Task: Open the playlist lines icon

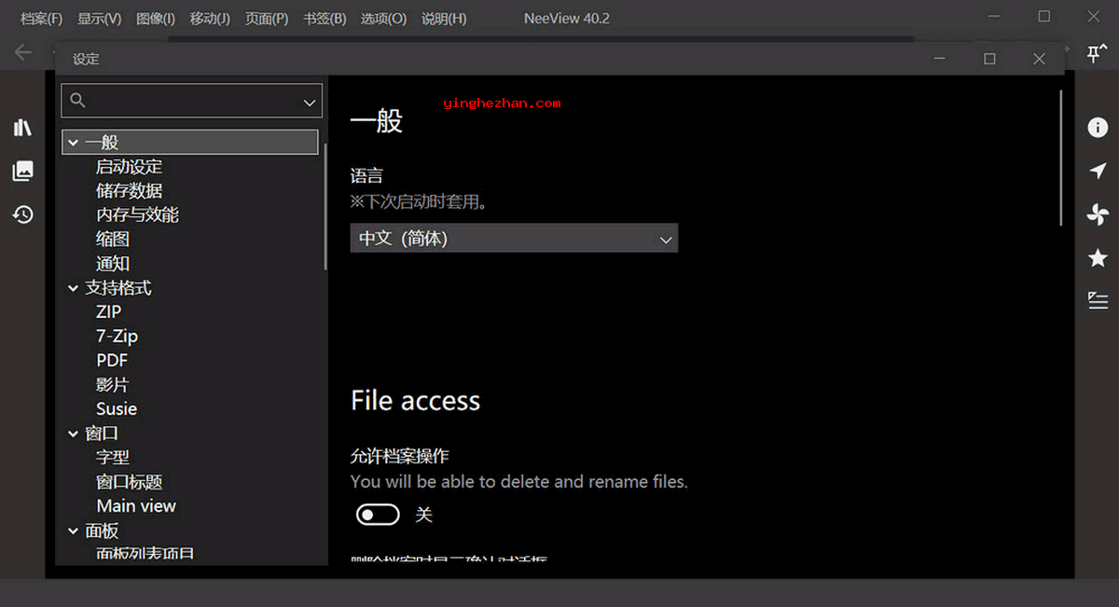Action: click(1098, 300)
